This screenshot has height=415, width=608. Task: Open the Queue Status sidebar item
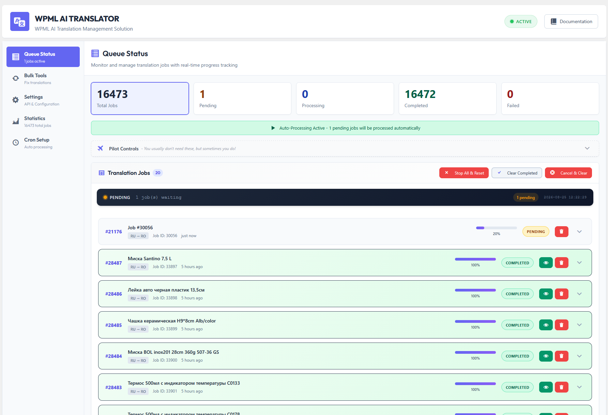[x=43, y=57]
